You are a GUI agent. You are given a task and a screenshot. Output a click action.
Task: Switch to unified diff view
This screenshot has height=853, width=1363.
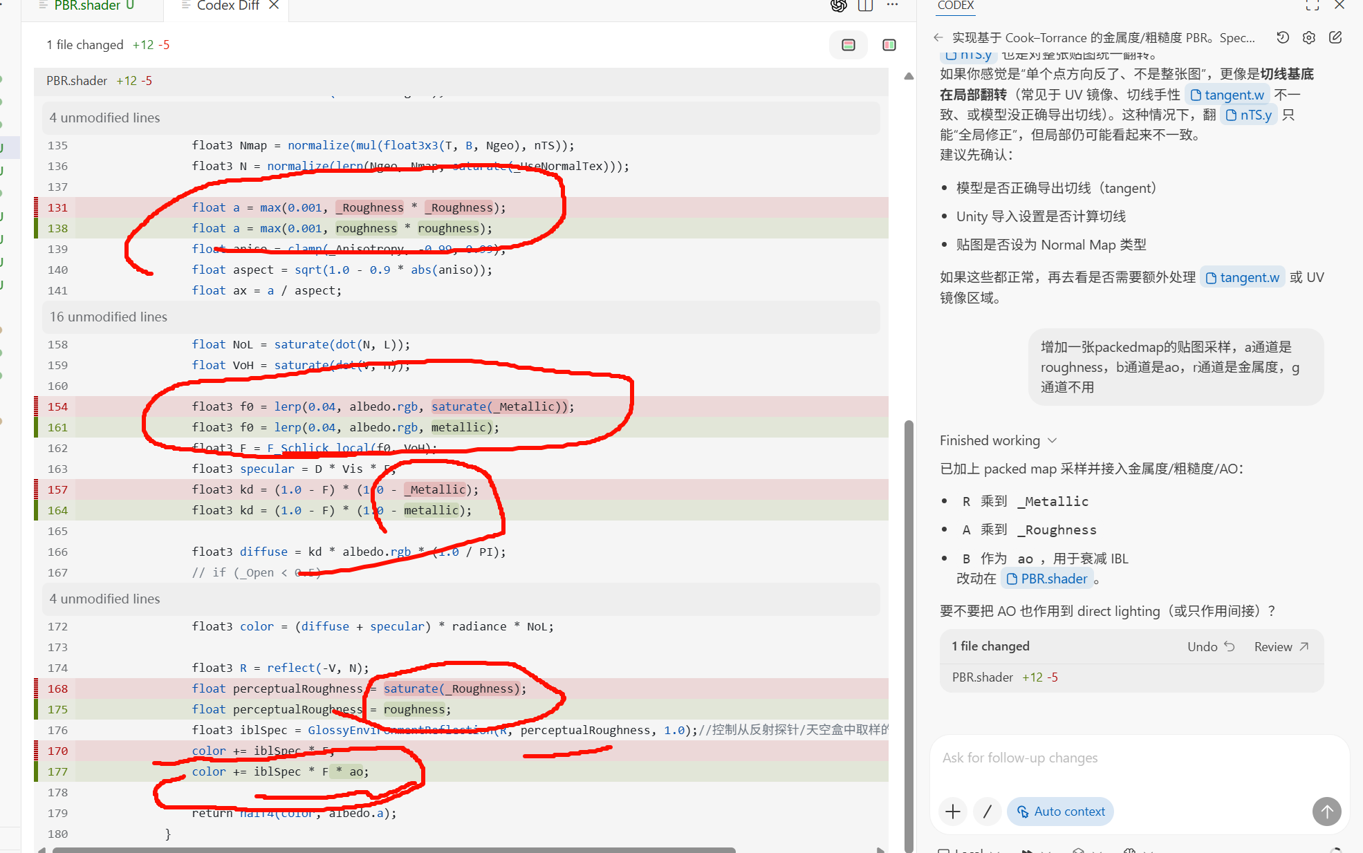click(849, 45)
